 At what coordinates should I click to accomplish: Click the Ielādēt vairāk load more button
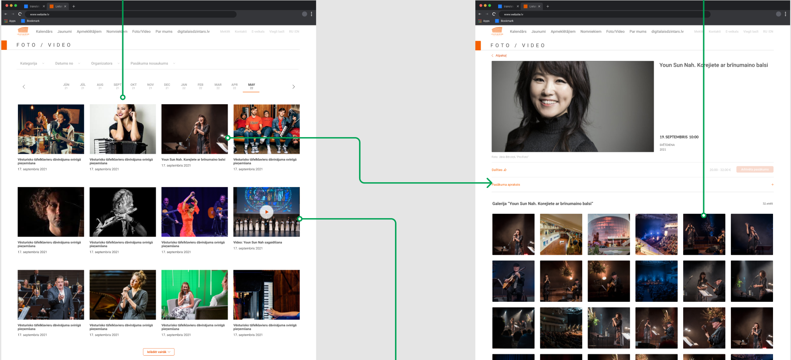pyautogui.click(x=159, y=352)
